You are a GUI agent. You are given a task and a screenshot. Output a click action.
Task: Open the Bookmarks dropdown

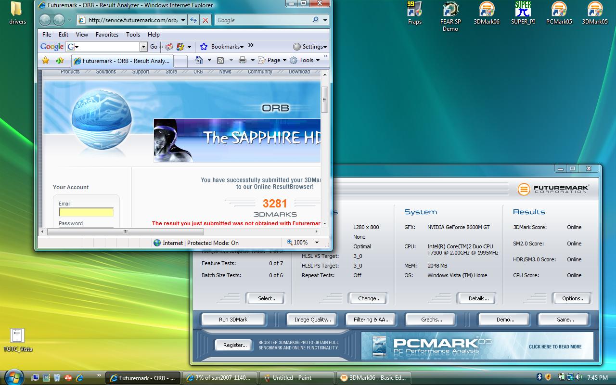coord(222,47)
